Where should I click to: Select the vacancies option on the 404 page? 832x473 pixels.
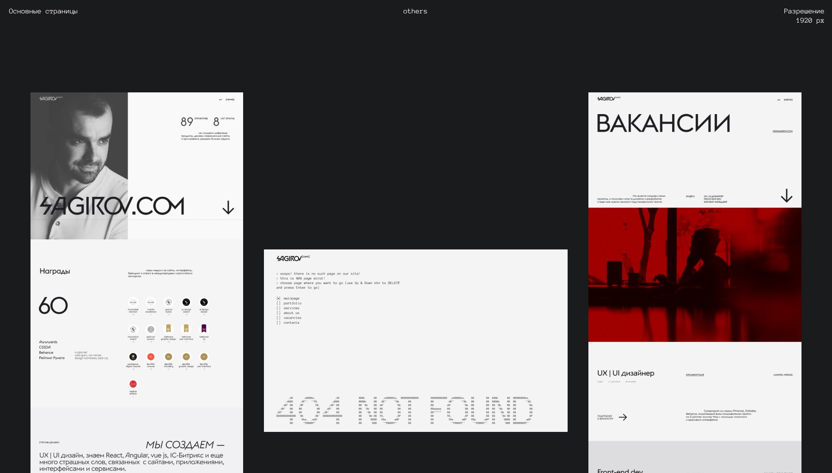coord(289,318)
